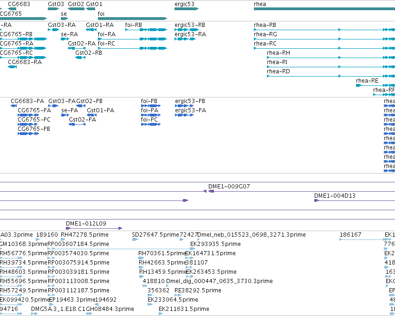Select BAC clone DME1-004D13
Image resolution: width=395 pixels, height=316 pixels.
point(355,200)
